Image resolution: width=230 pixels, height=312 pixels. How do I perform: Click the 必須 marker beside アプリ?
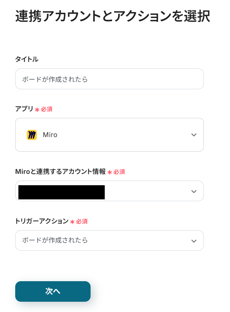coord(47,109)
